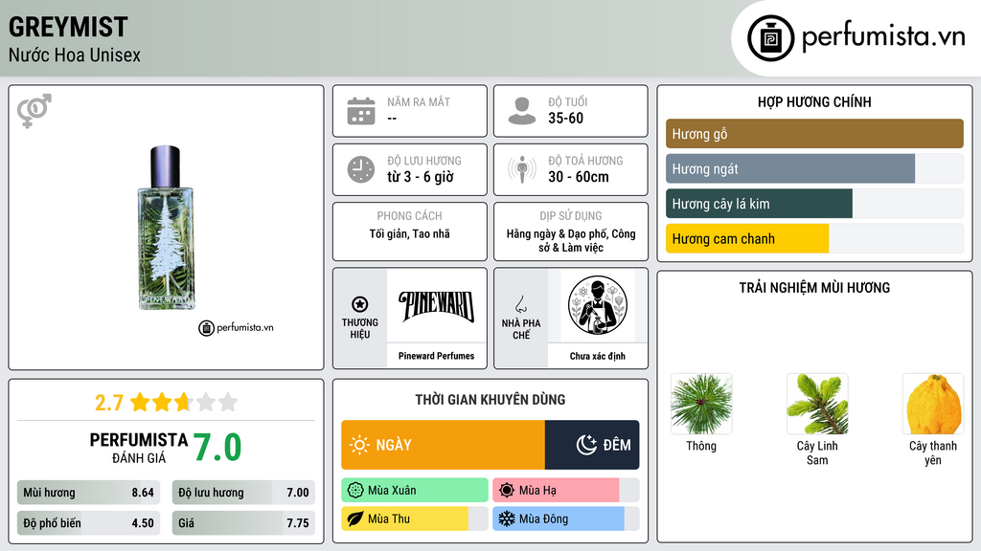The height and width of the screenshot is (551, 981).
Task: Click the Greymist perfume bottle image
Action: pyautogui.click(x=166, y=228)
